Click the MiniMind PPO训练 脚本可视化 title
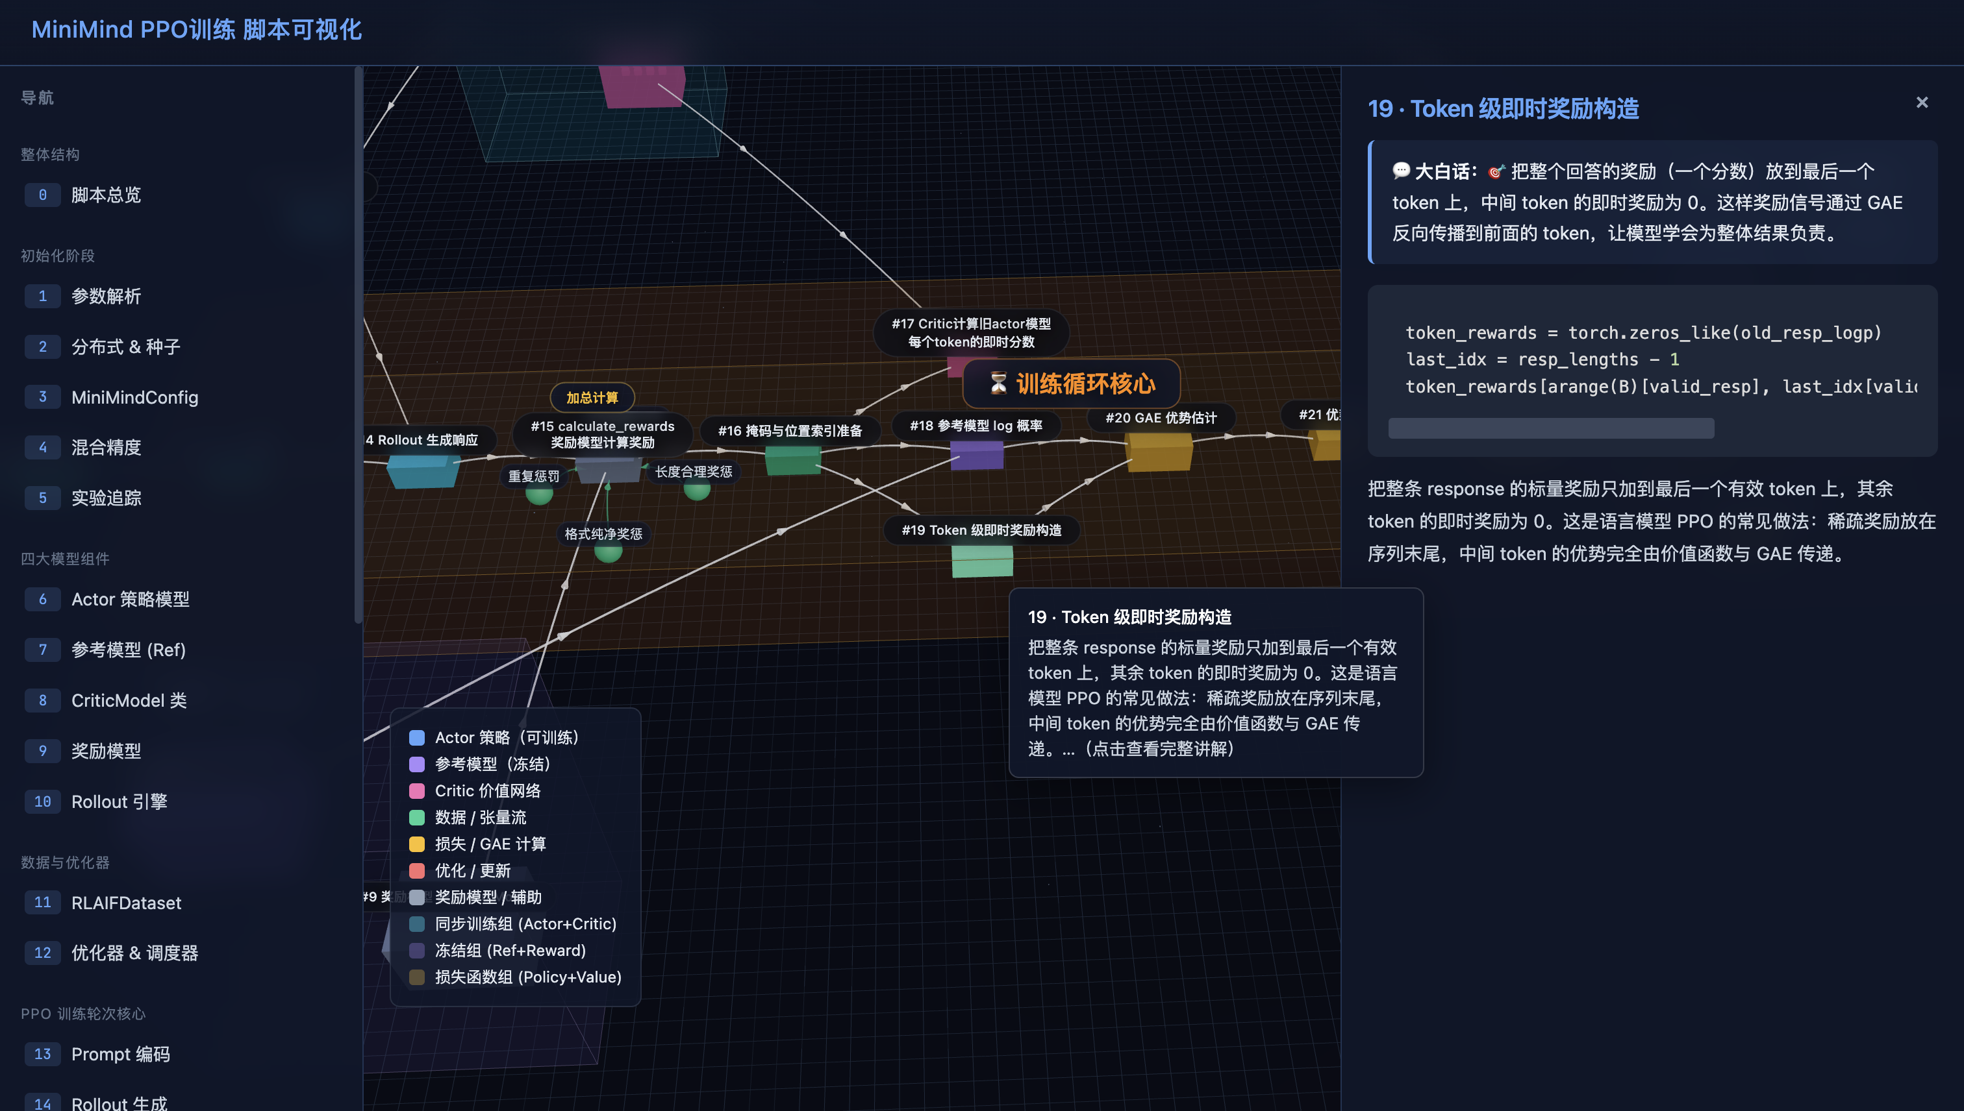Viewport: 1964px width, 1111px height. click(x=196, y=29)
